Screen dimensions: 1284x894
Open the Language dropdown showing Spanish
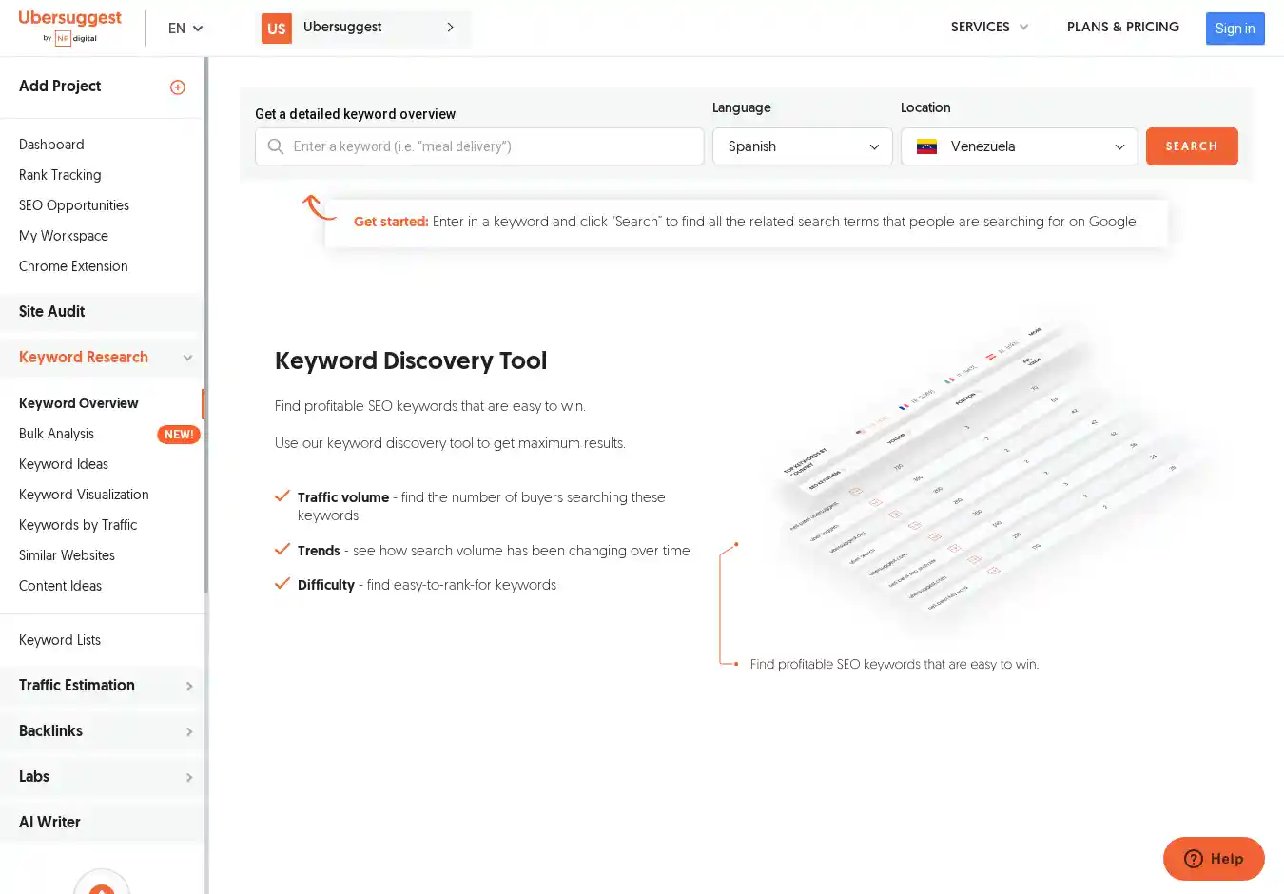(802, 146)
